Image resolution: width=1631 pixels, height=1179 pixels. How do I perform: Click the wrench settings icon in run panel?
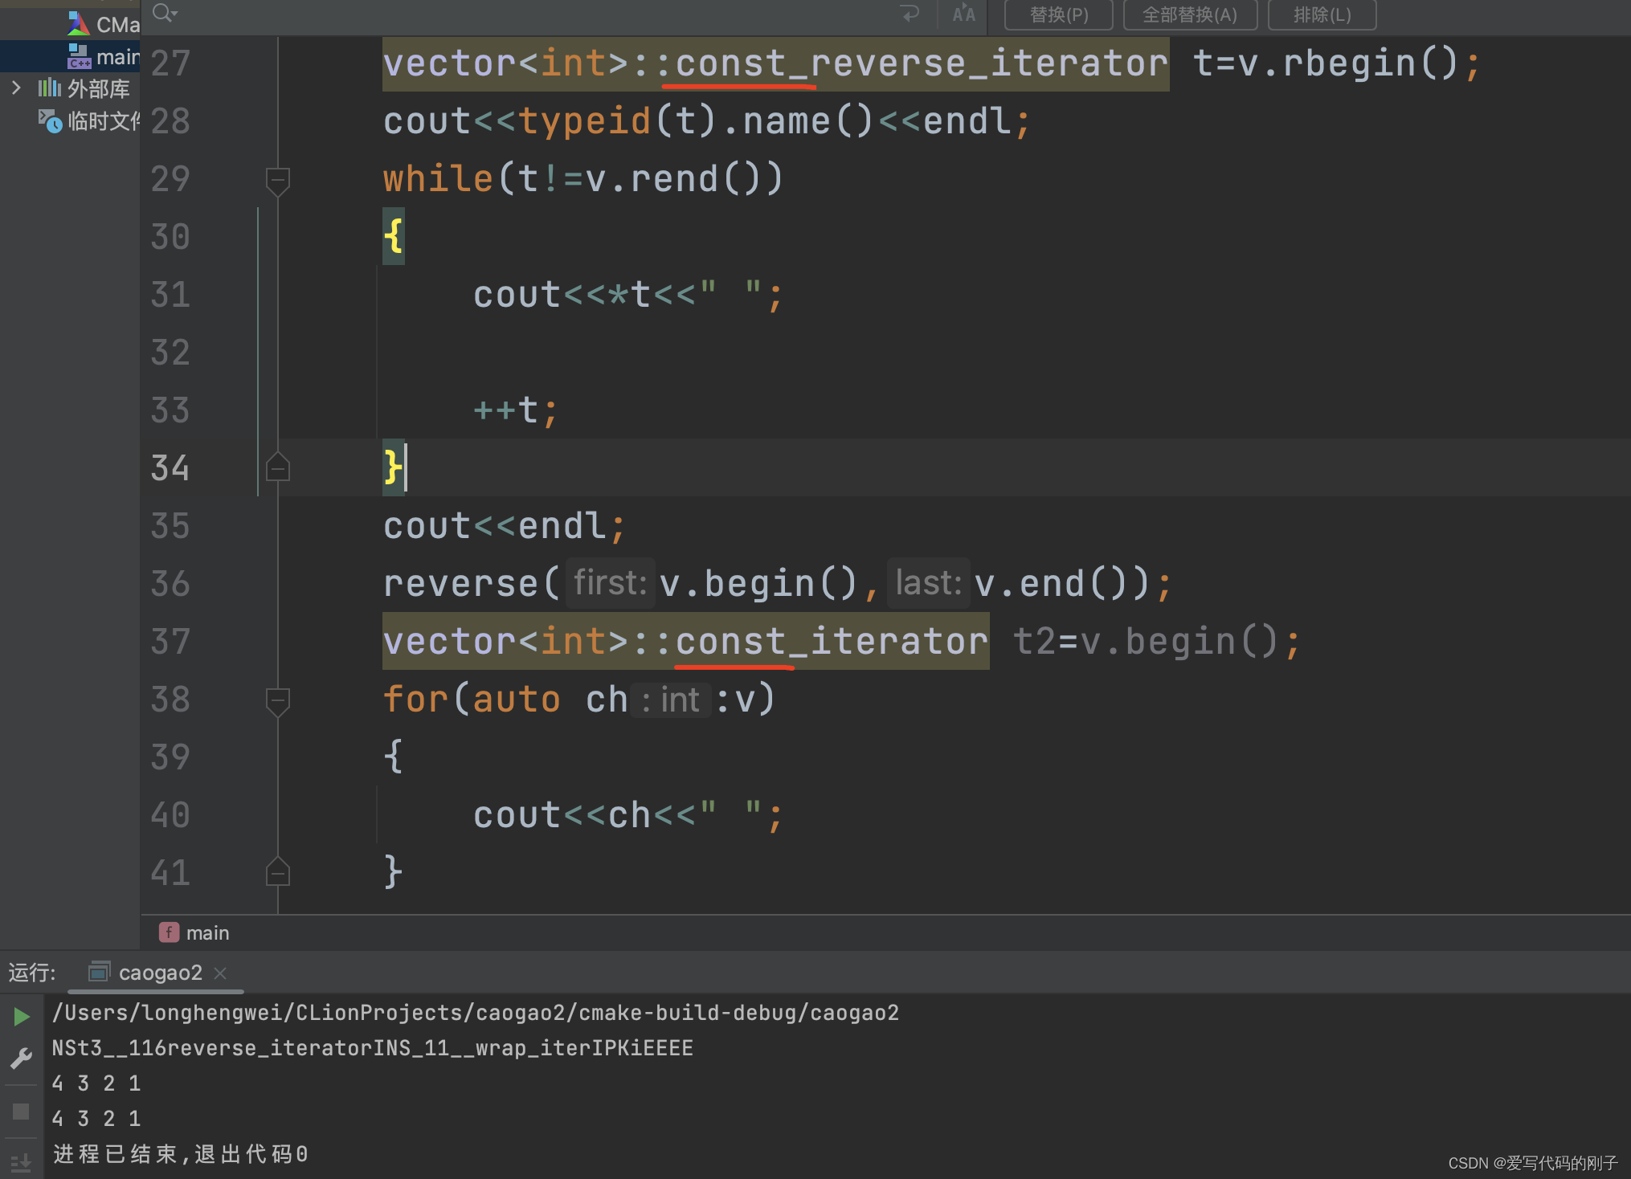click(21, 1058)
